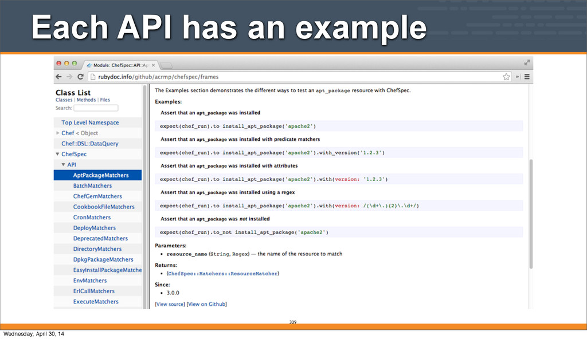Click the with_version('1.2.3') code example
This screenshot has width=587, height=339.
(339, 153)
